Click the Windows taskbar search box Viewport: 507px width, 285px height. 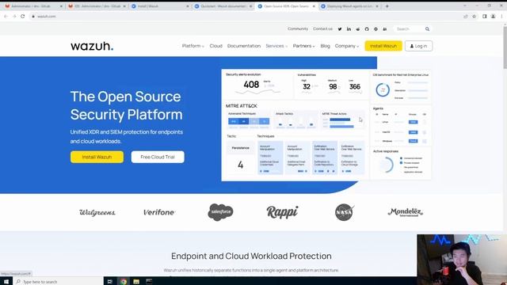point(58,282)
